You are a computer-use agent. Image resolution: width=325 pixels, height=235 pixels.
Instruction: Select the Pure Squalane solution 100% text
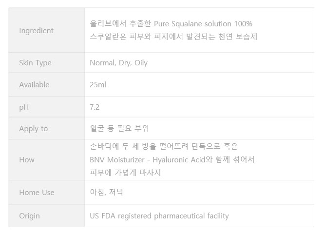point(203,24)
